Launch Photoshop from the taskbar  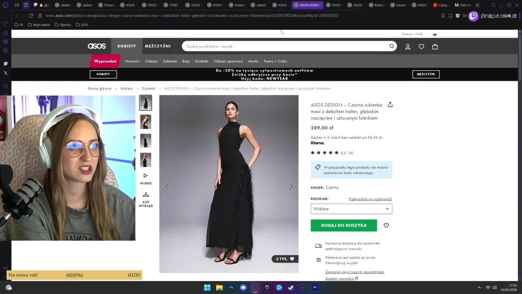pyautogui.click(x=231, y=287)
